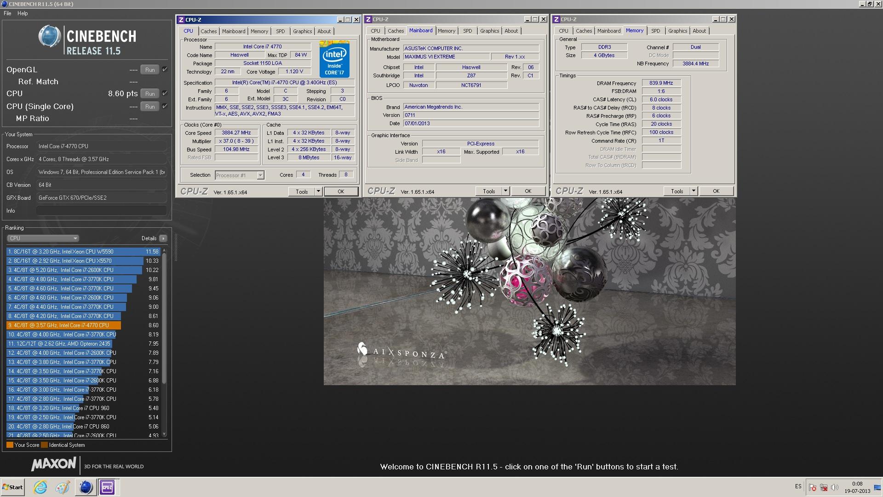The image size is (883, 497).
Task: Click the Core Speed 3884.27 MHz value
Action: 236,133
